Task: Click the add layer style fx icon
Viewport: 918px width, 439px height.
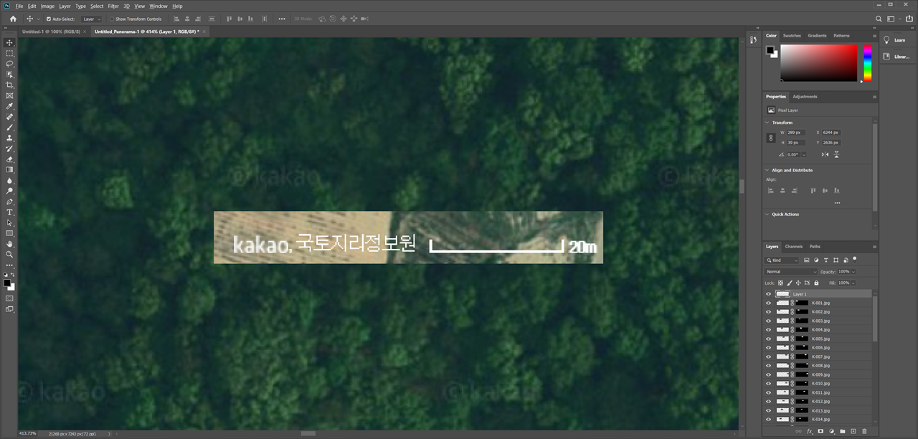Action: point(810,431)
